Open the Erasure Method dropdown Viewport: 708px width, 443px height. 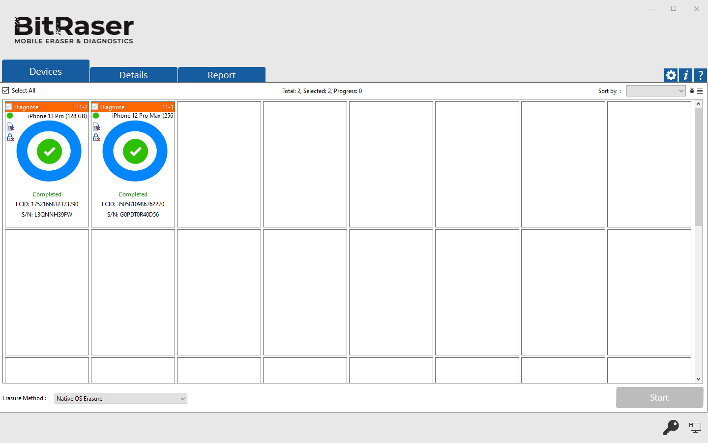pyautogui.click(x=121, y=398)
